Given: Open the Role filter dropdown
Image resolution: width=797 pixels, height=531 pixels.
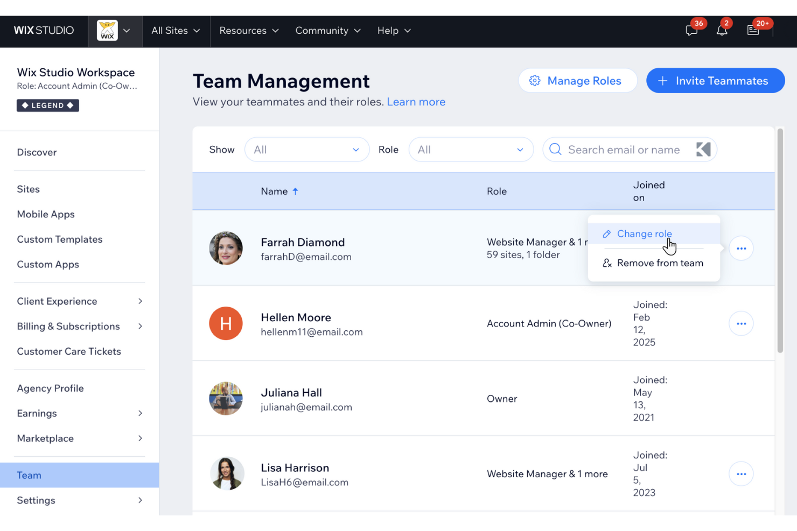Looking at the screenshot, I should pos(471,150).
